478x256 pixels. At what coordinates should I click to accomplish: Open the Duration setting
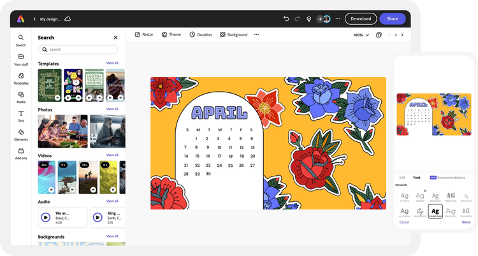(x=201, y=35)
